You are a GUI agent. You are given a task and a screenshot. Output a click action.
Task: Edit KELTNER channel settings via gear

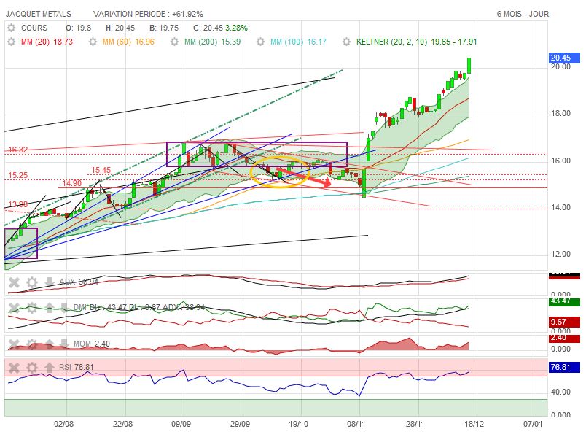346,42
